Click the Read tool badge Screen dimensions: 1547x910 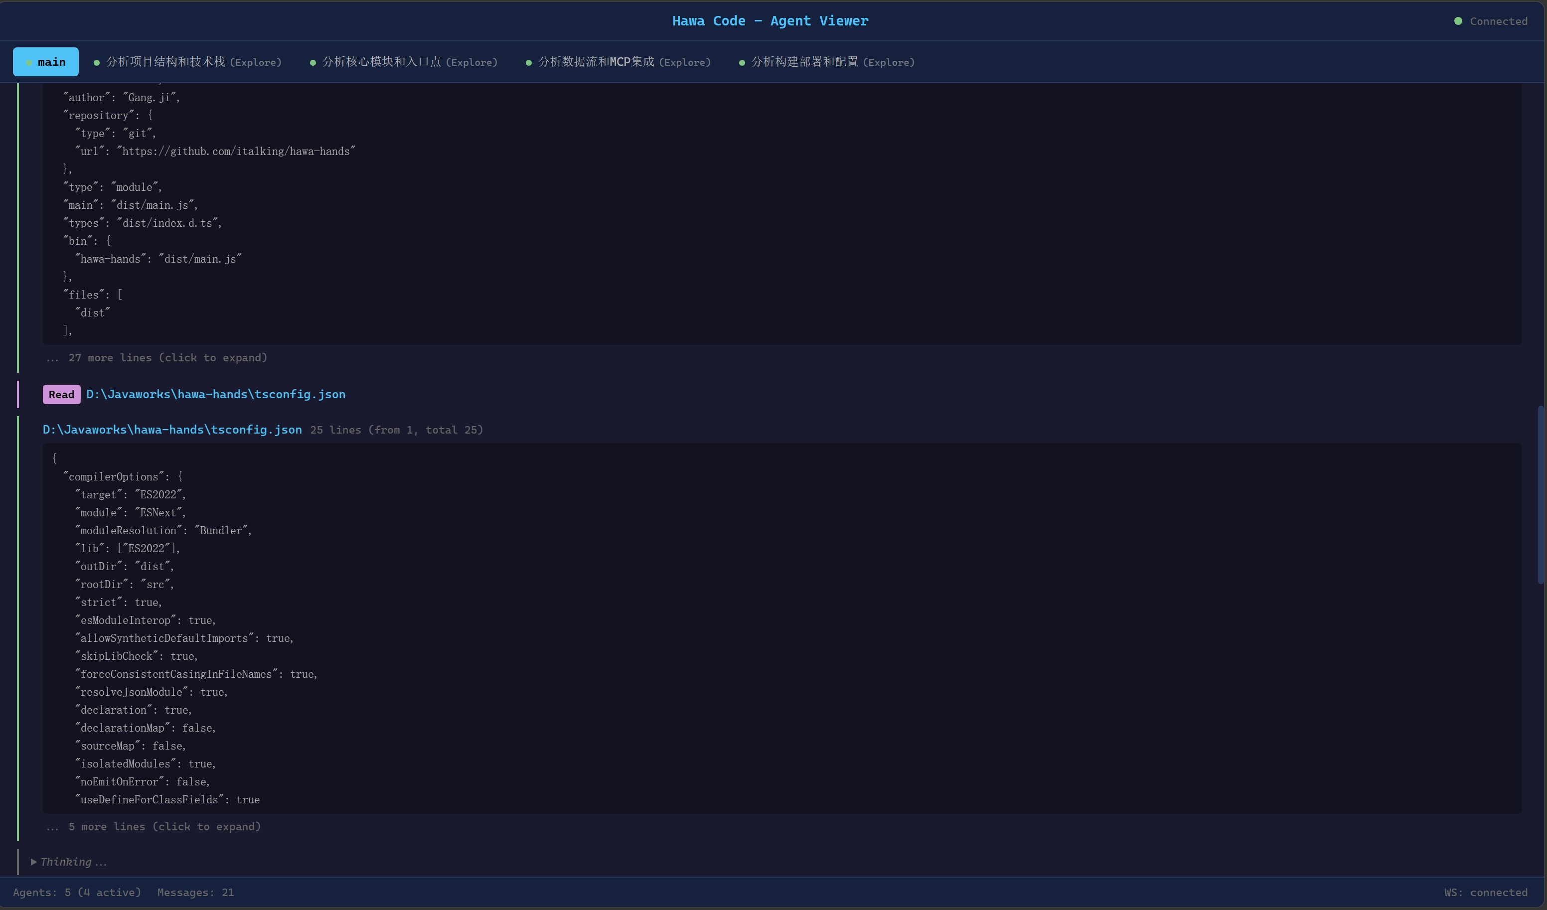pos(61,395)
